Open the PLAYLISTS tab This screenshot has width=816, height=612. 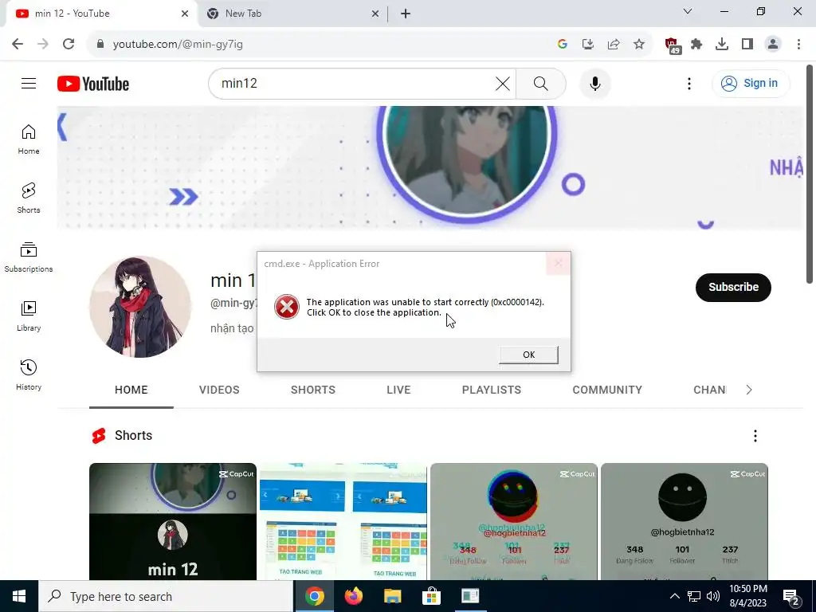(x=491, y=390)
